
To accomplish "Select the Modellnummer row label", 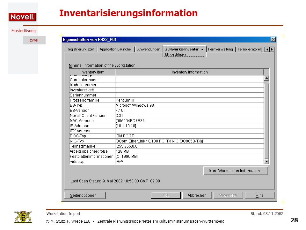I will click(83, 85).
